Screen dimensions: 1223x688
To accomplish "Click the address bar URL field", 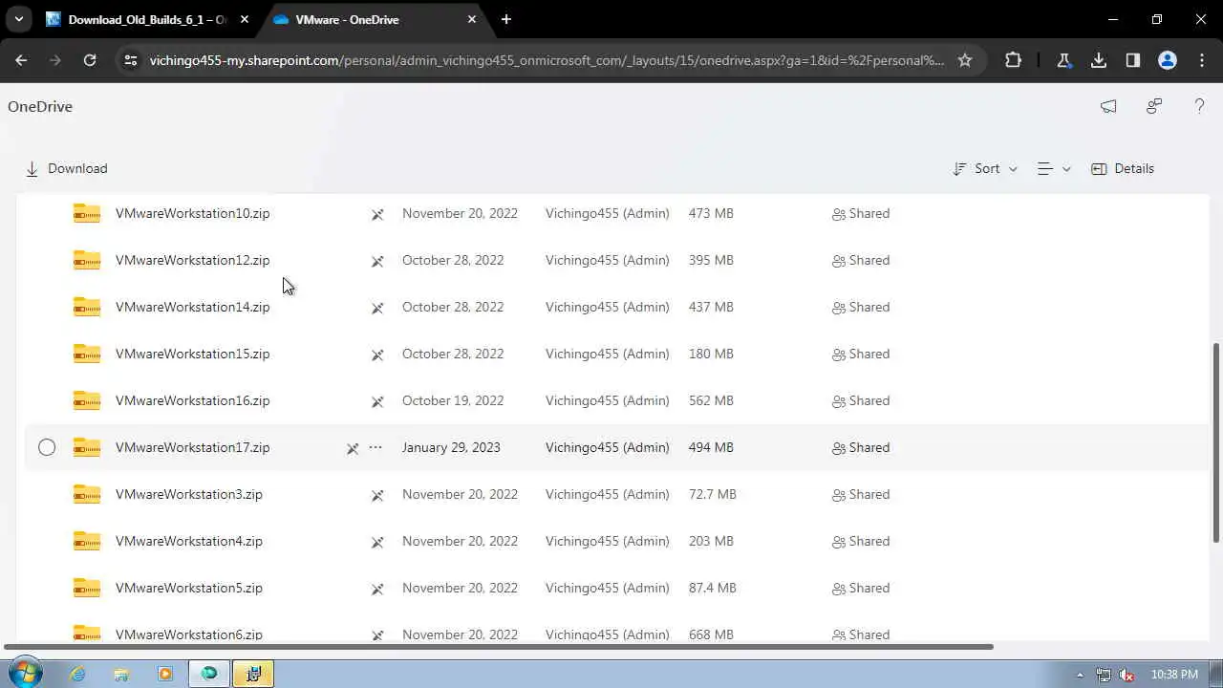I will tap(547, 60).
